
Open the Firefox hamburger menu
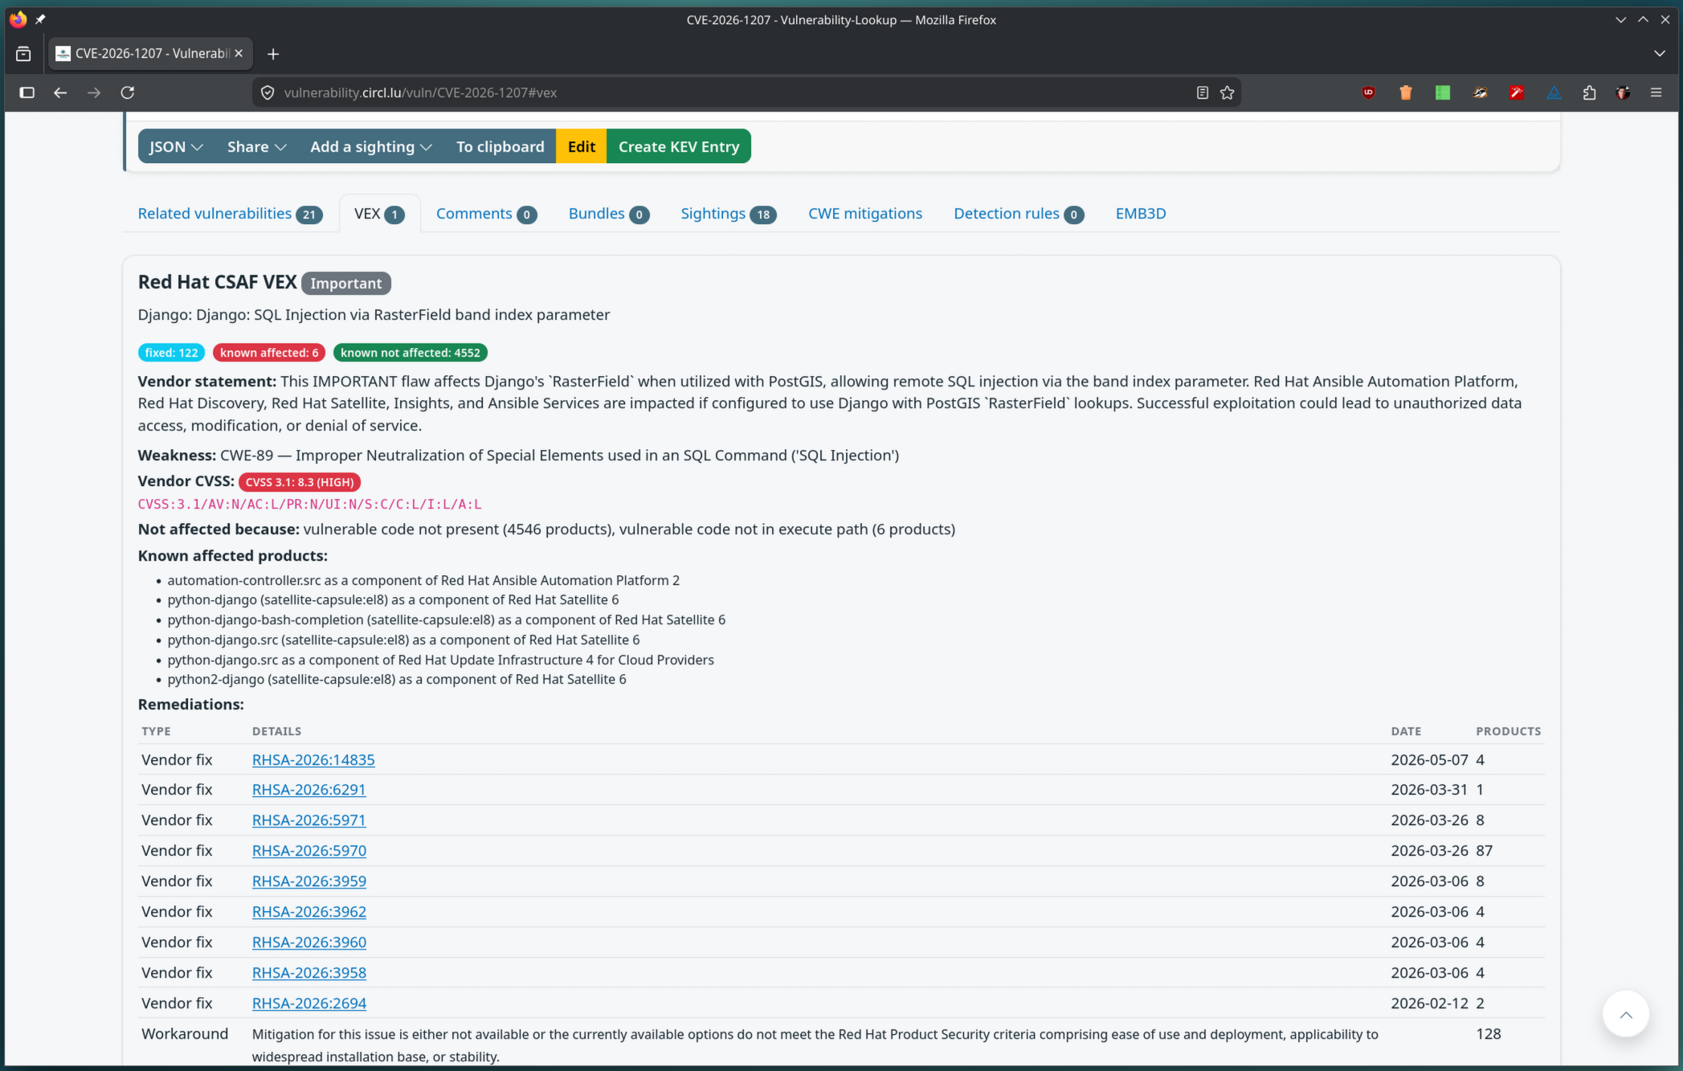(x=1656, y=92)
